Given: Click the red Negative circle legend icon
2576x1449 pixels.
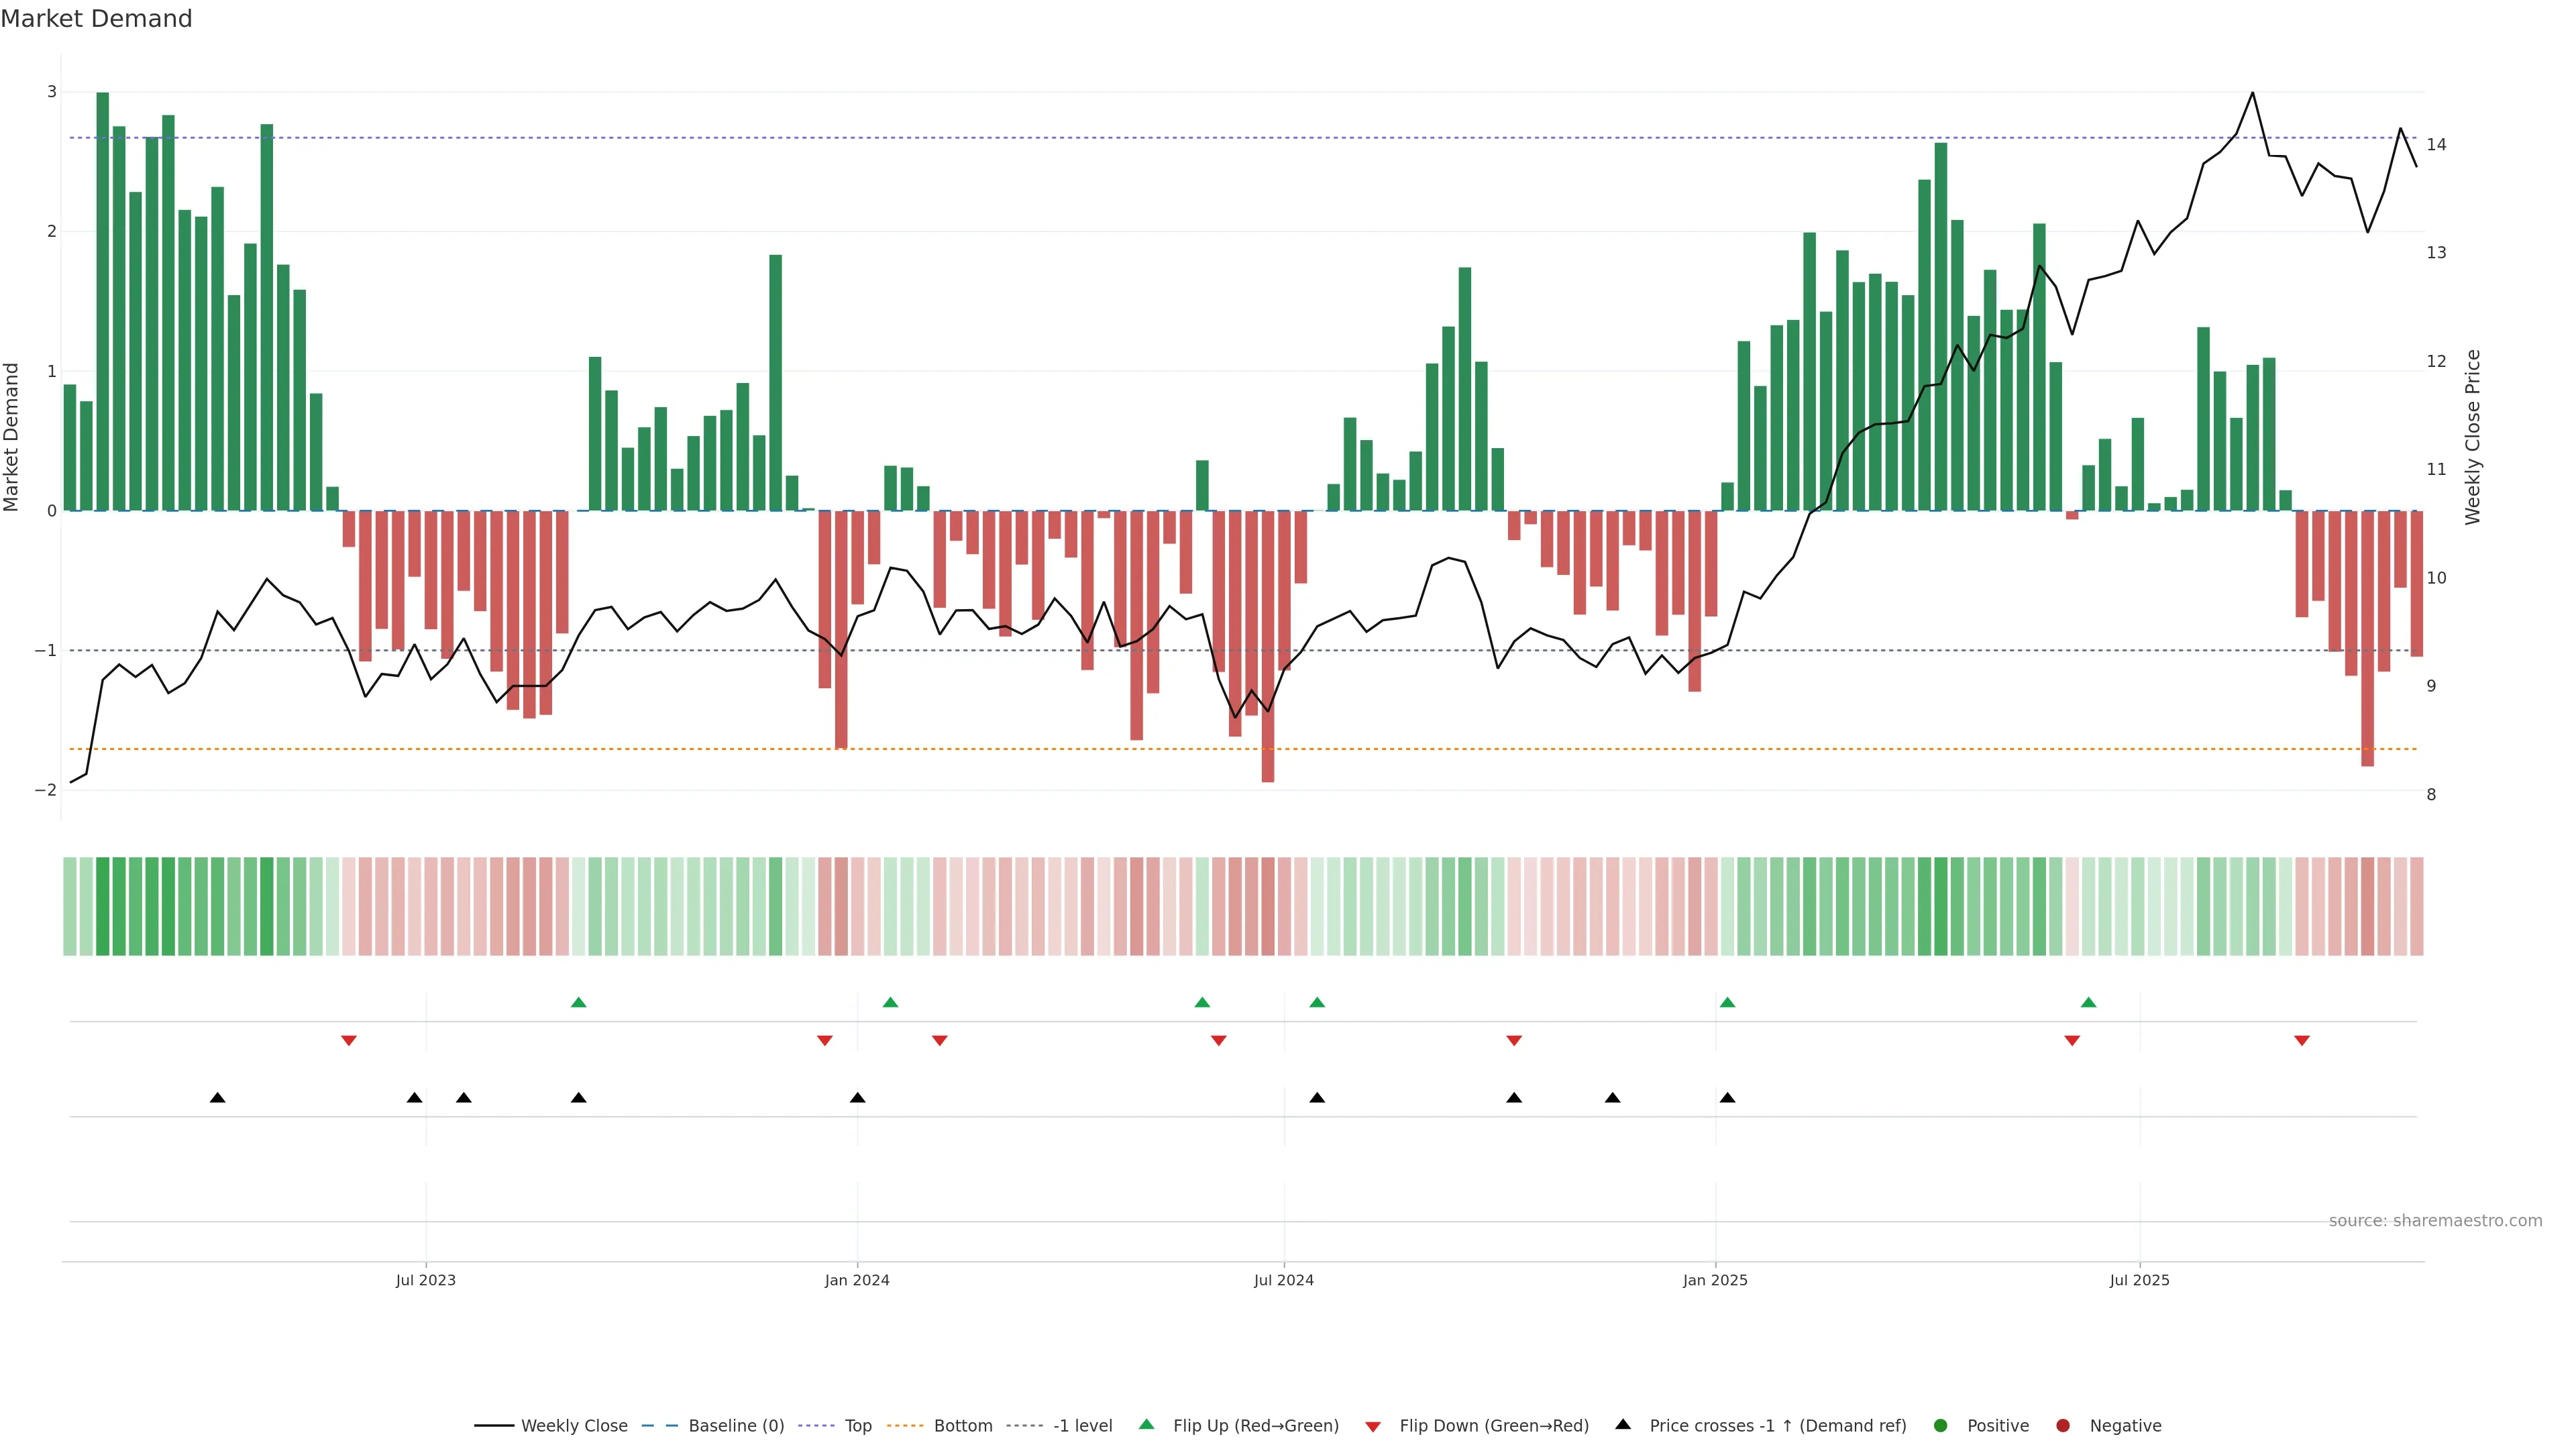Looking at the screenshot, I should [2063, 1425].
